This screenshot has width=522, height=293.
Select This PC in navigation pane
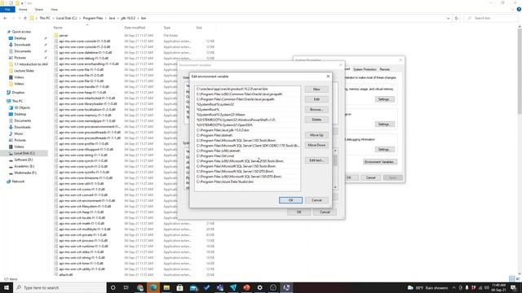[17, 101]
